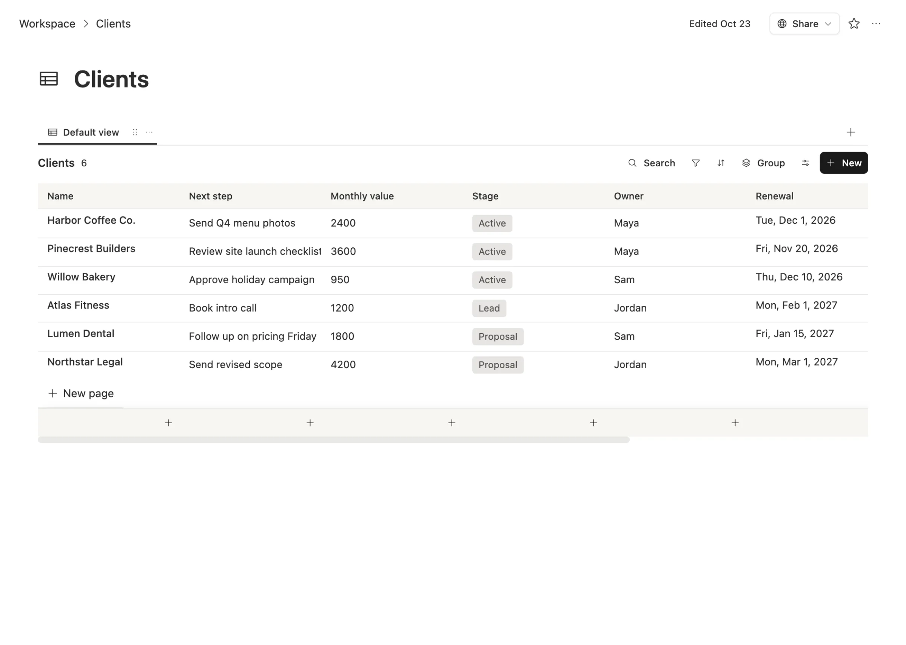The image size is (906, 645).
Task: Click the Clients breadcrumb
Action: coord(113,24)
